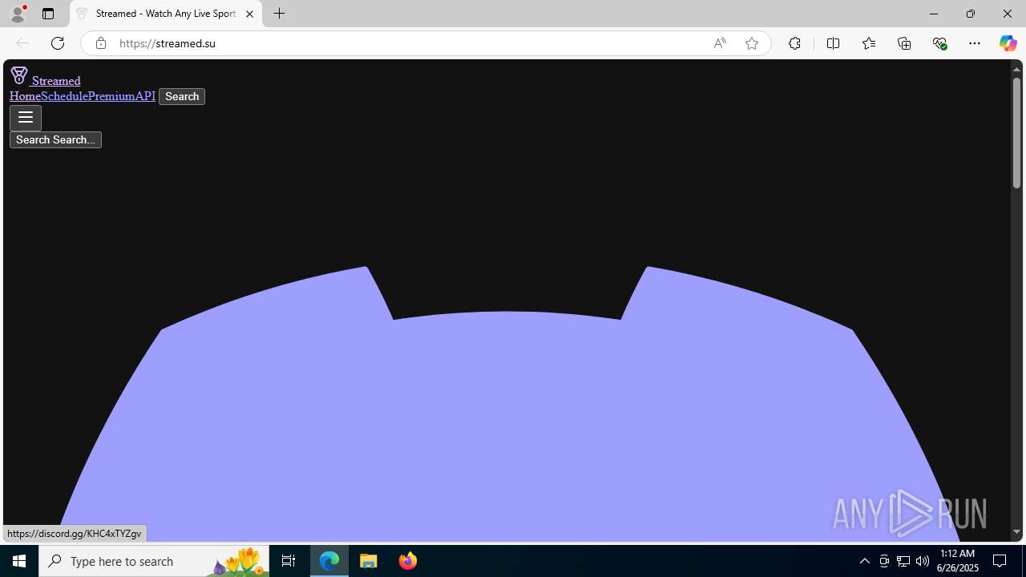The height and width of the screenshot is (577, 1026).
Task: Click the Search button beside API
Action: coord(182,96)
